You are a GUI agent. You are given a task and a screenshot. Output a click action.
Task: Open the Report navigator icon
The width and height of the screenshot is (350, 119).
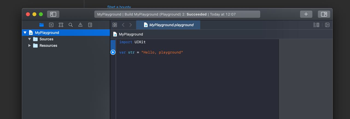[90, 25]
